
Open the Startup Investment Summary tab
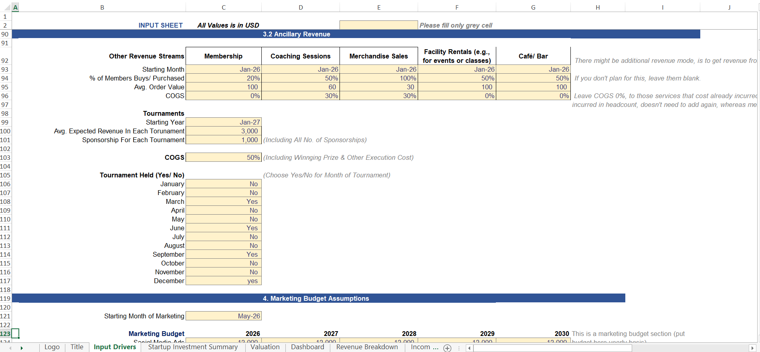point(193,347)
